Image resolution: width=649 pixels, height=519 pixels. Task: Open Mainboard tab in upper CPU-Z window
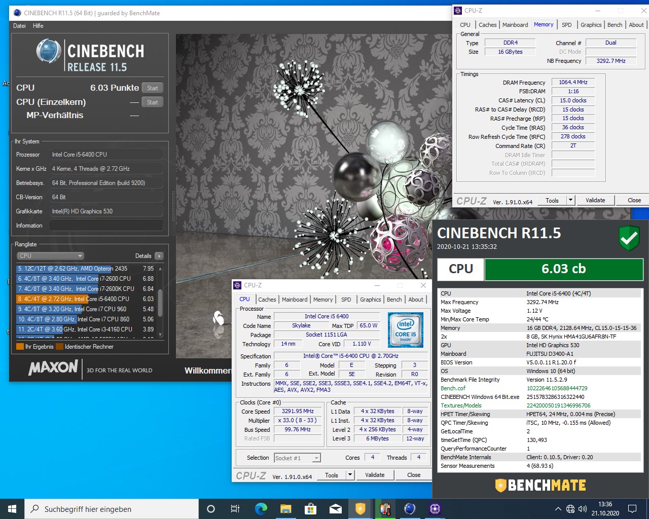(x=515, y=25)
